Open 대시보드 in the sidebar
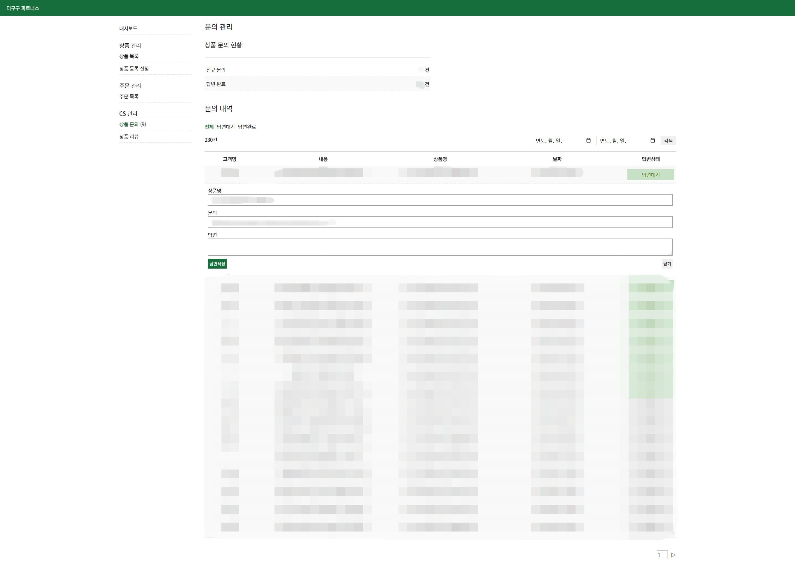The image size is (795, 572). click(x=128, y=28)
